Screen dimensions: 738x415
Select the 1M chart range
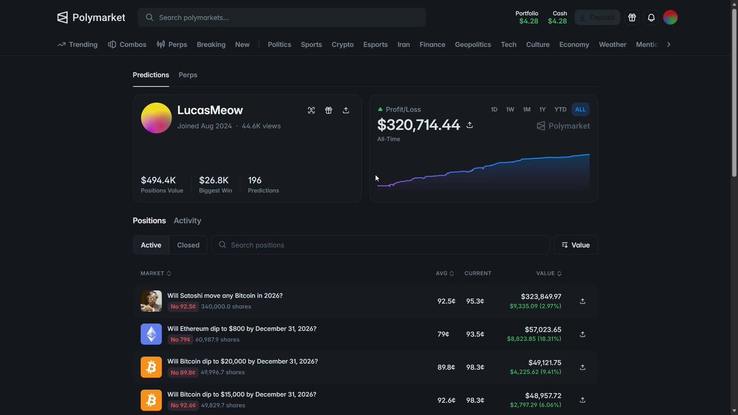526,109
